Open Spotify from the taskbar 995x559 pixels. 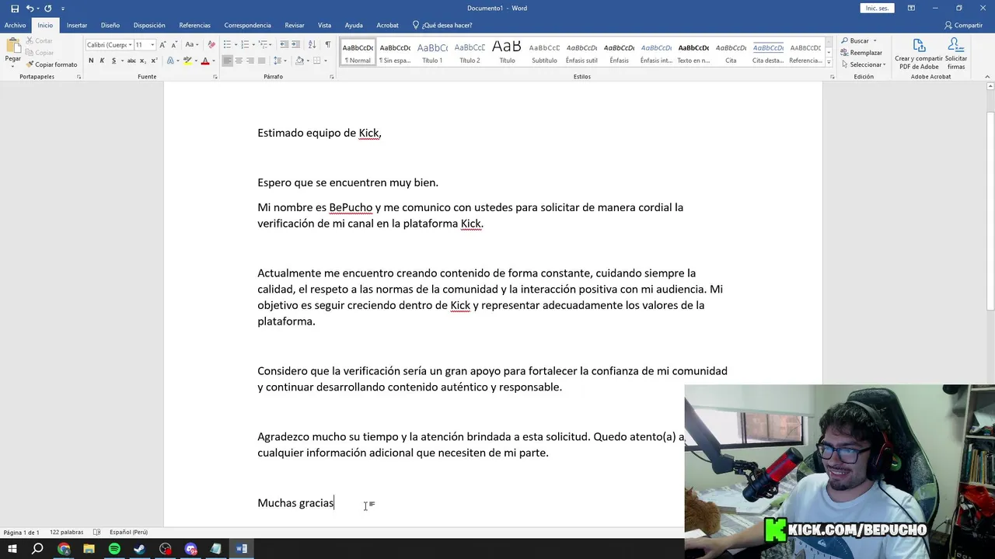coord(114,549)
